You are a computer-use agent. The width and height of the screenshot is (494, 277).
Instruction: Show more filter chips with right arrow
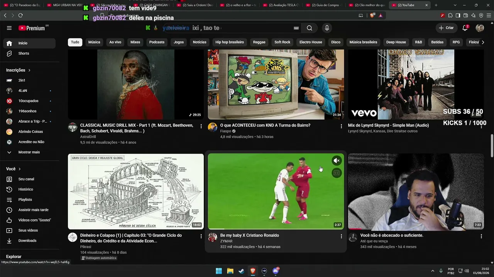pyautogui.click(x=482, y=42)
